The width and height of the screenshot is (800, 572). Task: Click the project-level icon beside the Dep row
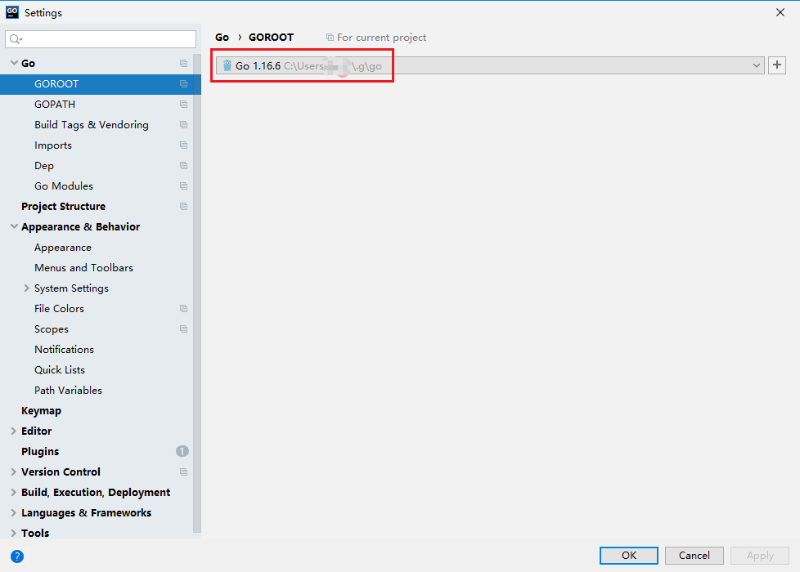184,165
